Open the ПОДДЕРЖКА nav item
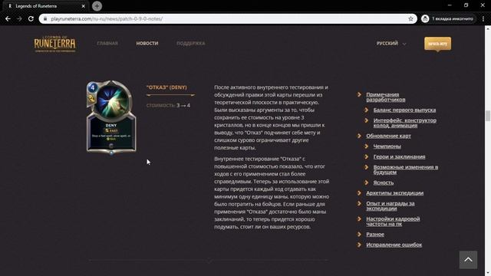 191,44
